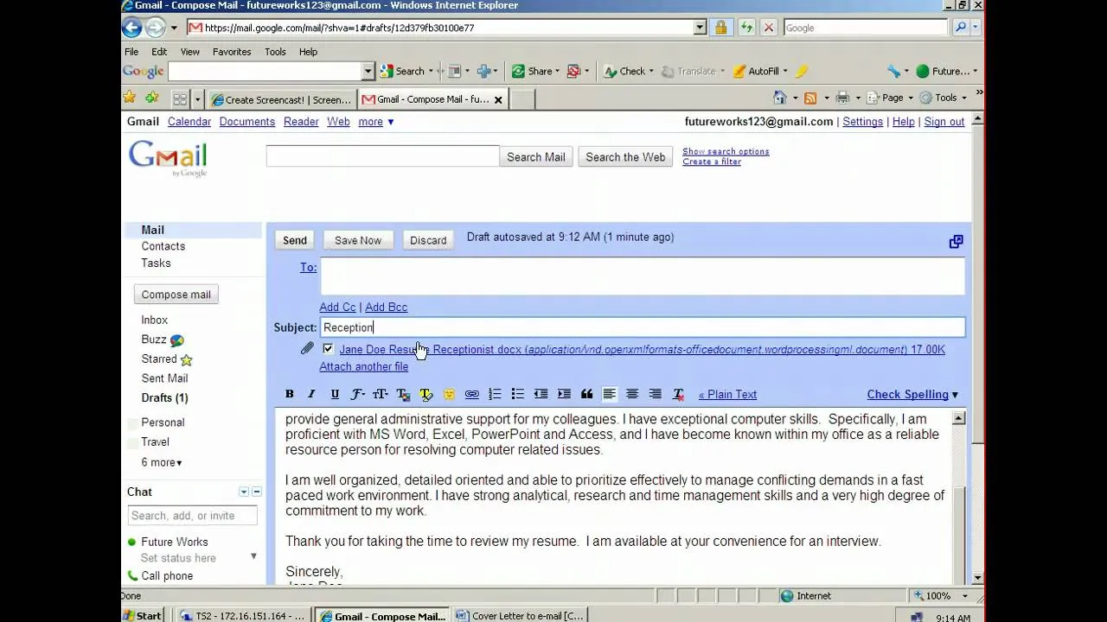Viewport: 1107px width, 622px height.
Task: Apply bold formatting to the message
Action: 289,394
